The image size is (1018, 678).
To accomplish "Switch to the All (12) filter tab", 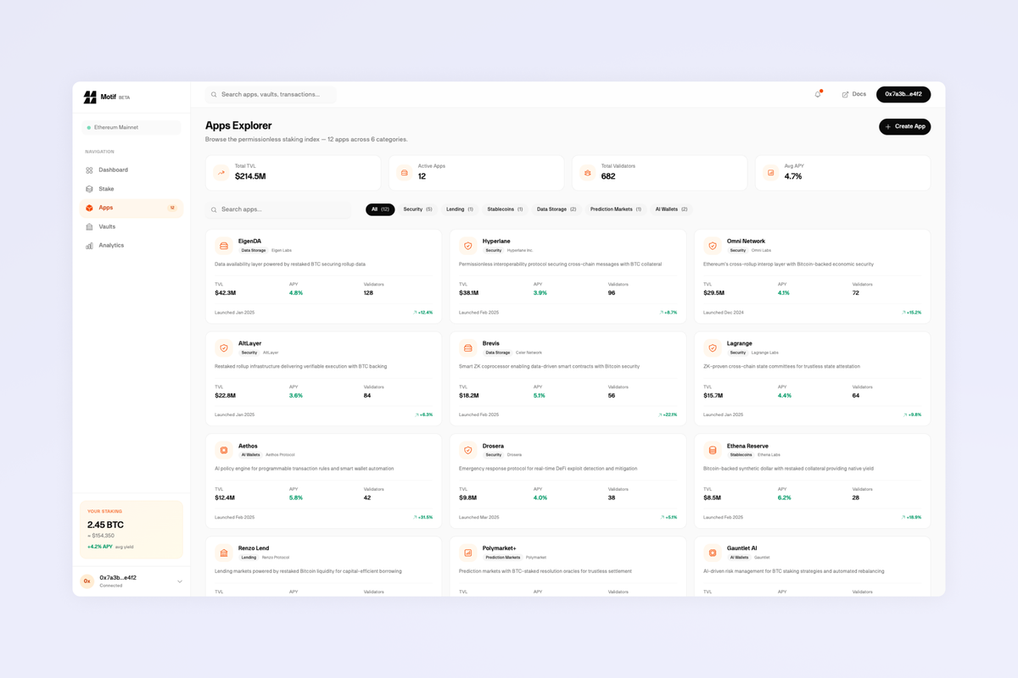I will point(380,209).
